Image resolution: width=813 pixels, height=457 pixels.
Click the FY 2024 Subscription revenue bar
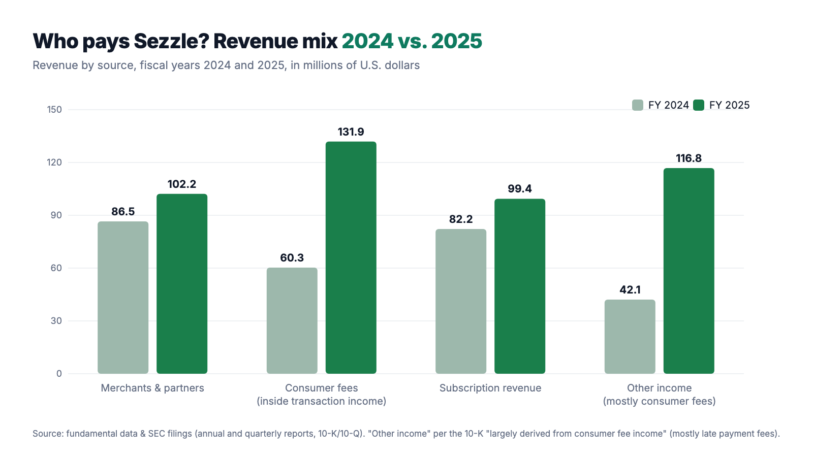point(461,301)
